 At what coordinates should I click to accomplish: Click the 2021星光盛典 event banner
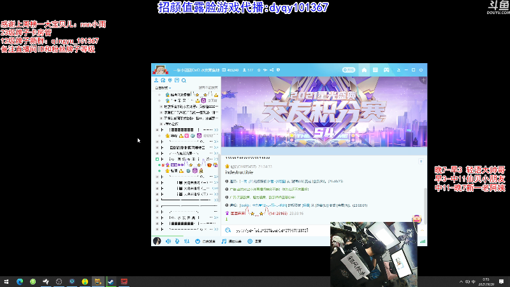click(x=324, y=112)
